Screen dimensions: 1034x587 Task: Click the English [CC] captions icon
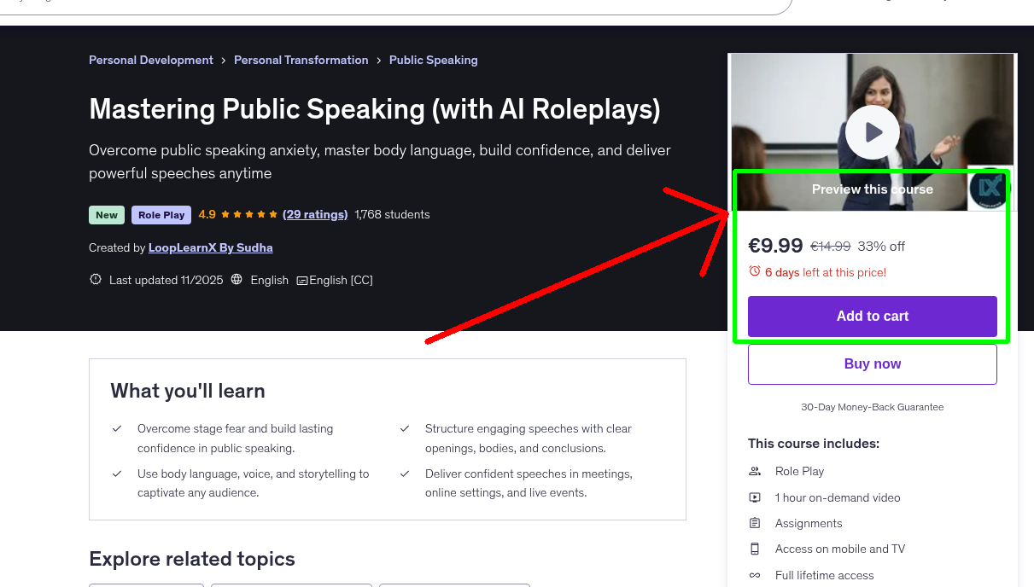(302, 279)
